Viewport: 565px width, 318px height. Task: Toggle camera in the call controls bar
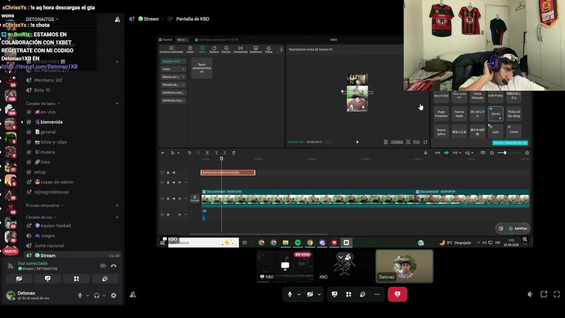310,295
